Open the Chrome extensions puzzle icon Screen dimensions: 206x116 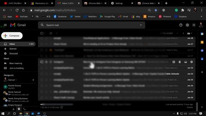click(x=183, y=10)
